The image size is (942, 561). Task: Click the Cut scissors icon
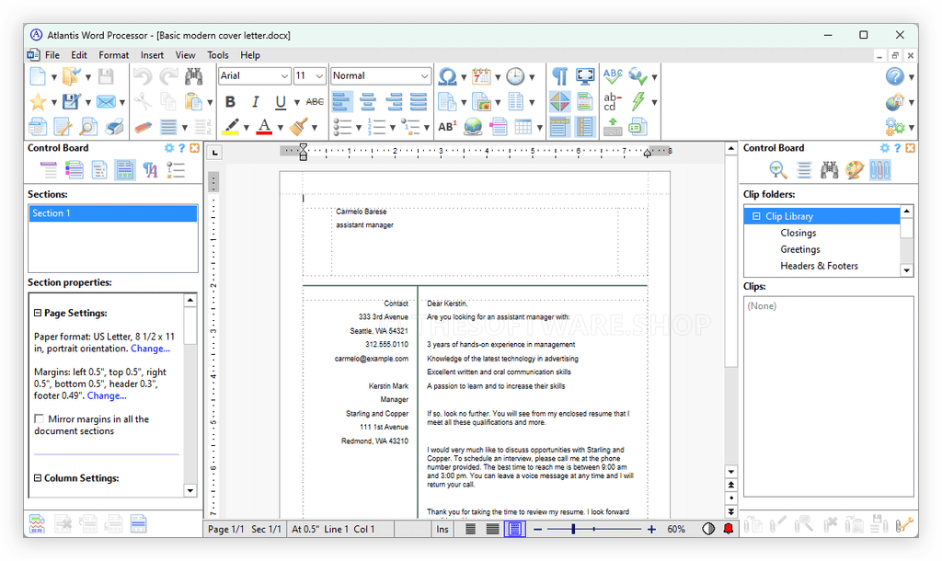[x=143, y=101]
